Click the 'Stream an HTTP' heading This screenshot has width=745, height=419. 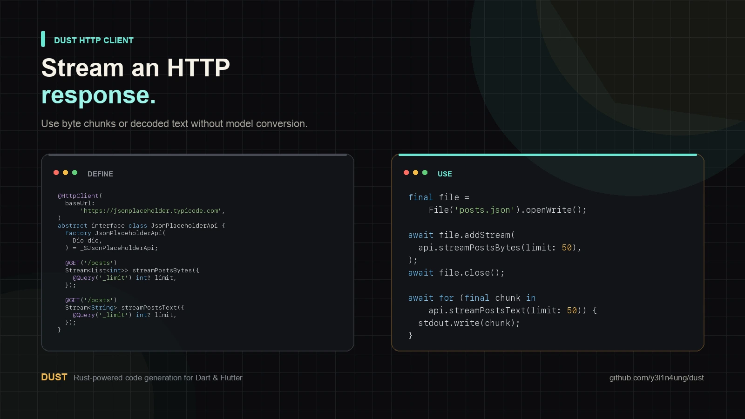point(135,68)
